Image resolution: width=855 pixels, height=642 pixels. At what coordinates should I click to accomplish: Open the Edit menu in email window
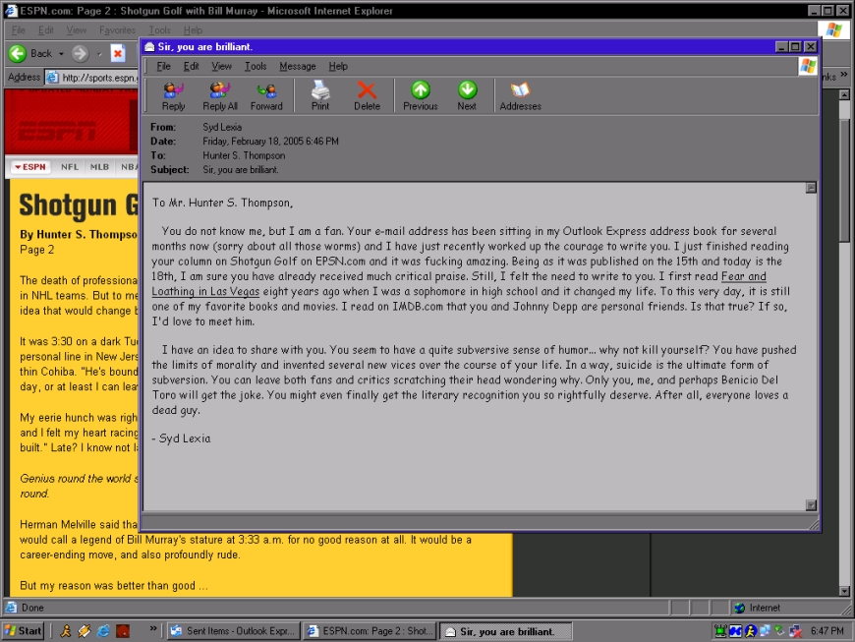pos(191,66)
